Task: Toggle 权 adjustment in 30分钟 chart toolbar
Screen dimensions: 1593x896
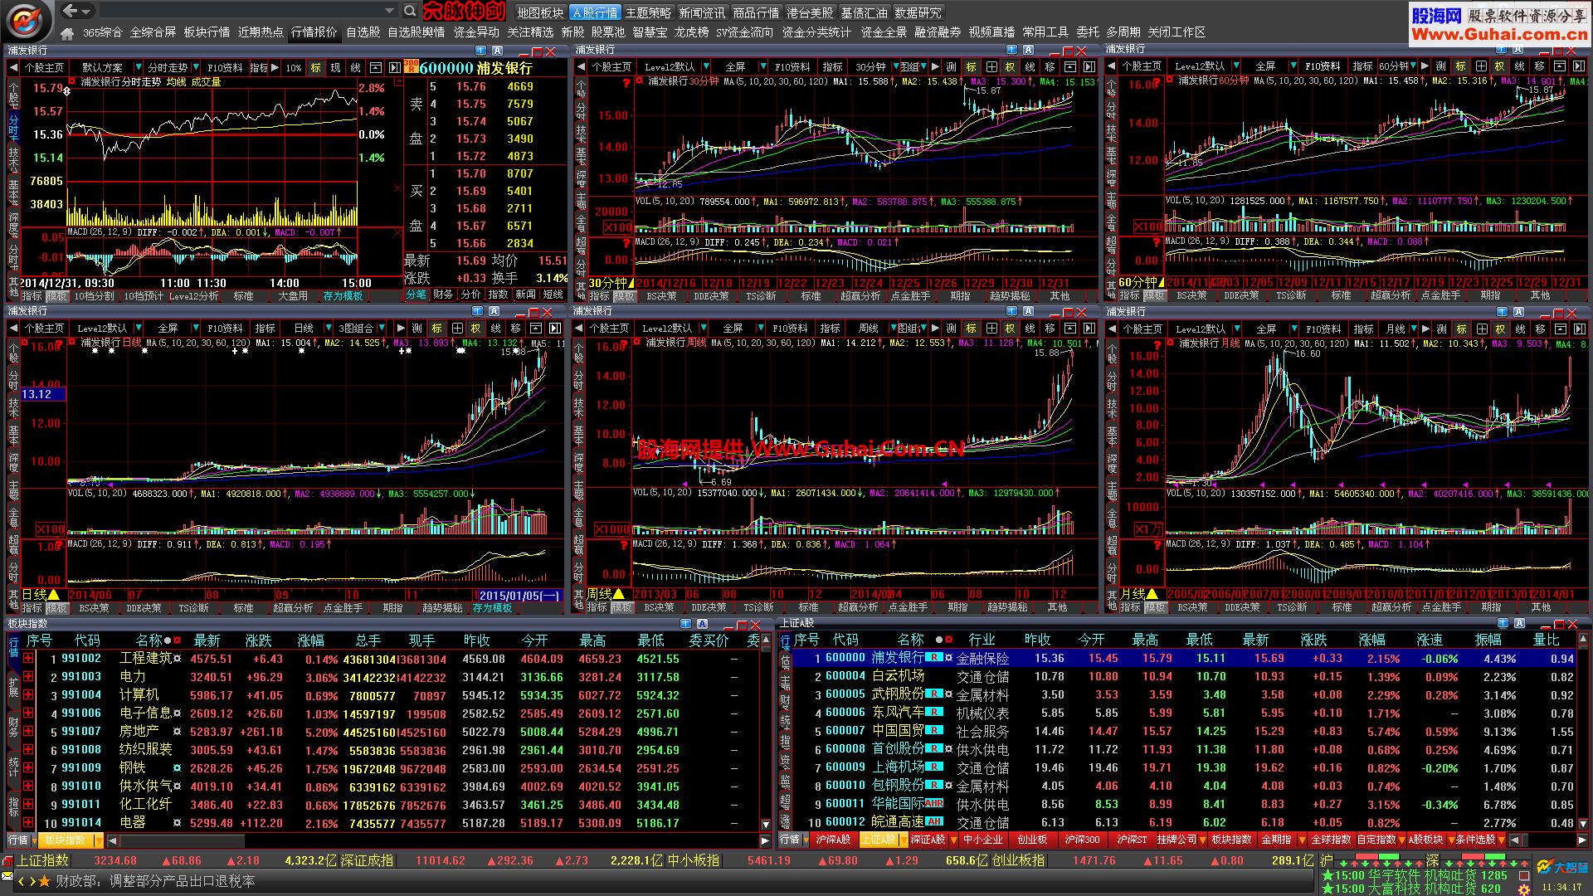Action: click(x=1010, y=66)
